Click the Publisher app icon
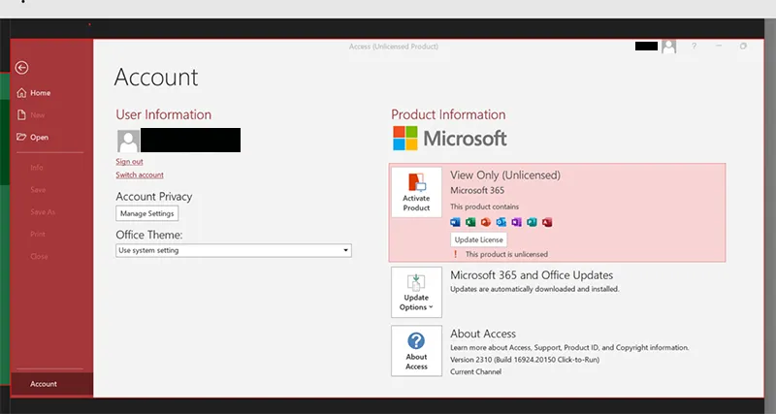776x414 pixels. point(532,222)
